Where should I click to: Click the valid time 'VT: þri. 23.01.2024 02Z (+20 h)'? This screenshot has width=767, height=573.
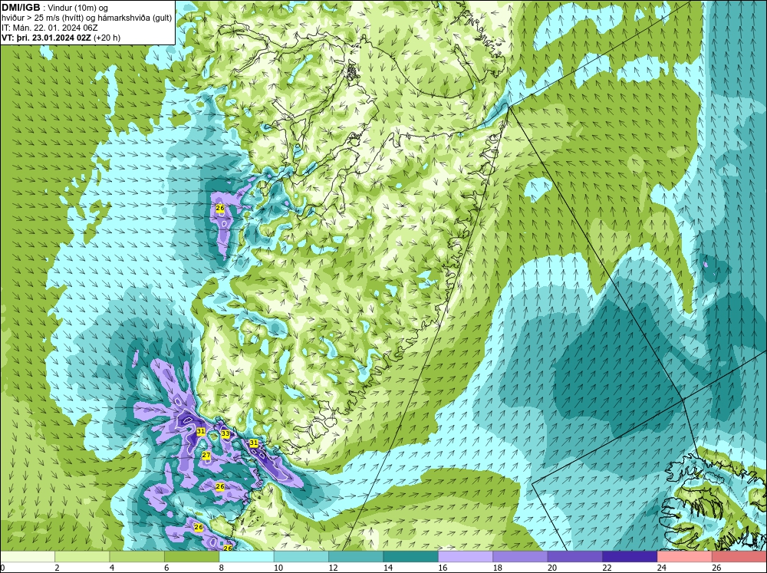[61, 38]
